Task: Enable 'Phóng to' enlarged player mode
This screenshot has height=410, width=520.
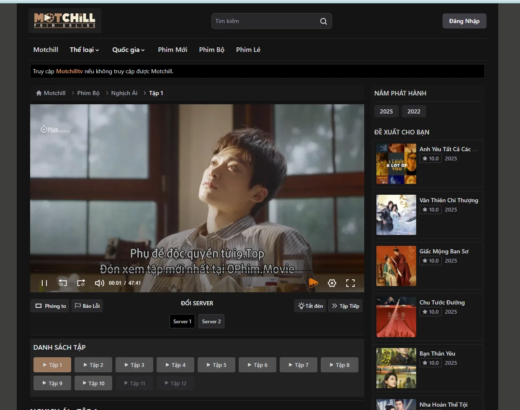Action: pyautogui.click(x=49, y=306)
